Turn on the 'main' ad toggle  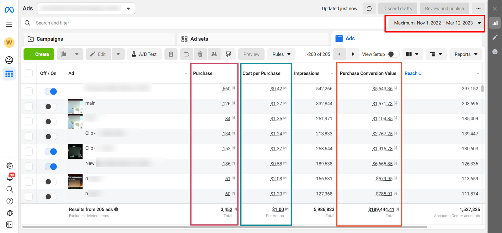click(x=51, y=107)
